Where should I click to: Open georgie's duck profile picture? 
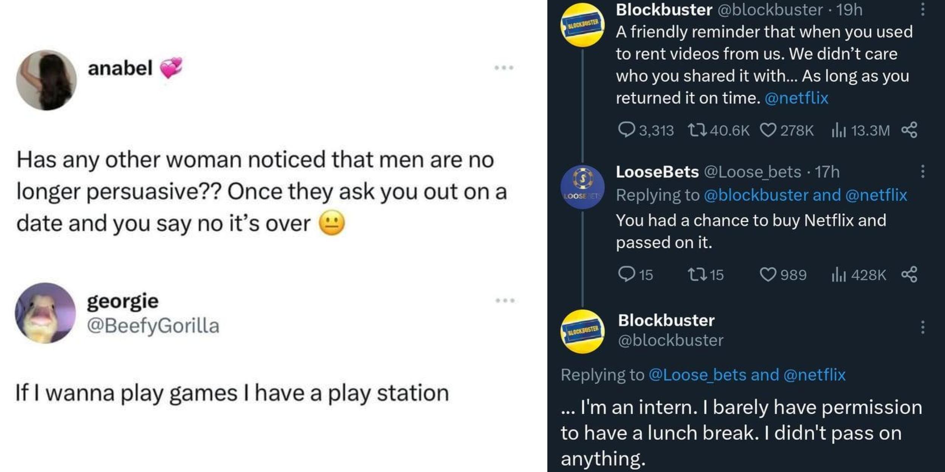pyautogui.click(x=45, y=313)
